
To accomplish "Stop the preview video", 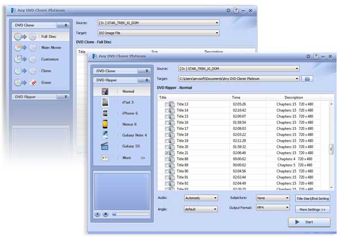I will tap(105, 214).
